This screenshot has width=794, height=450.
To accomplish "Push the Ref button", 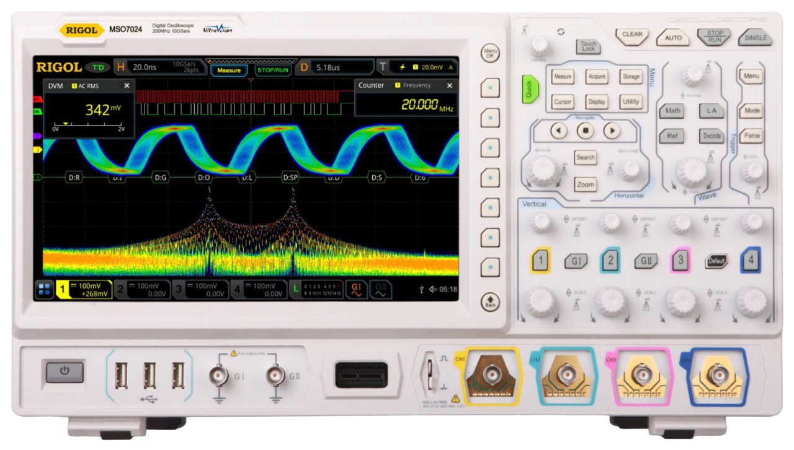I will click(x=672, y=136).
